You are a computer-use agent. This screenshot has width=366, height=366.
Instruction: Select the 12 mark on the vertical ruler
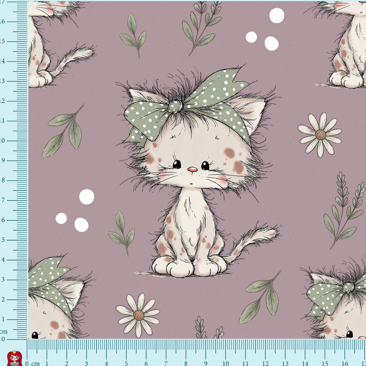pos(2,101)
